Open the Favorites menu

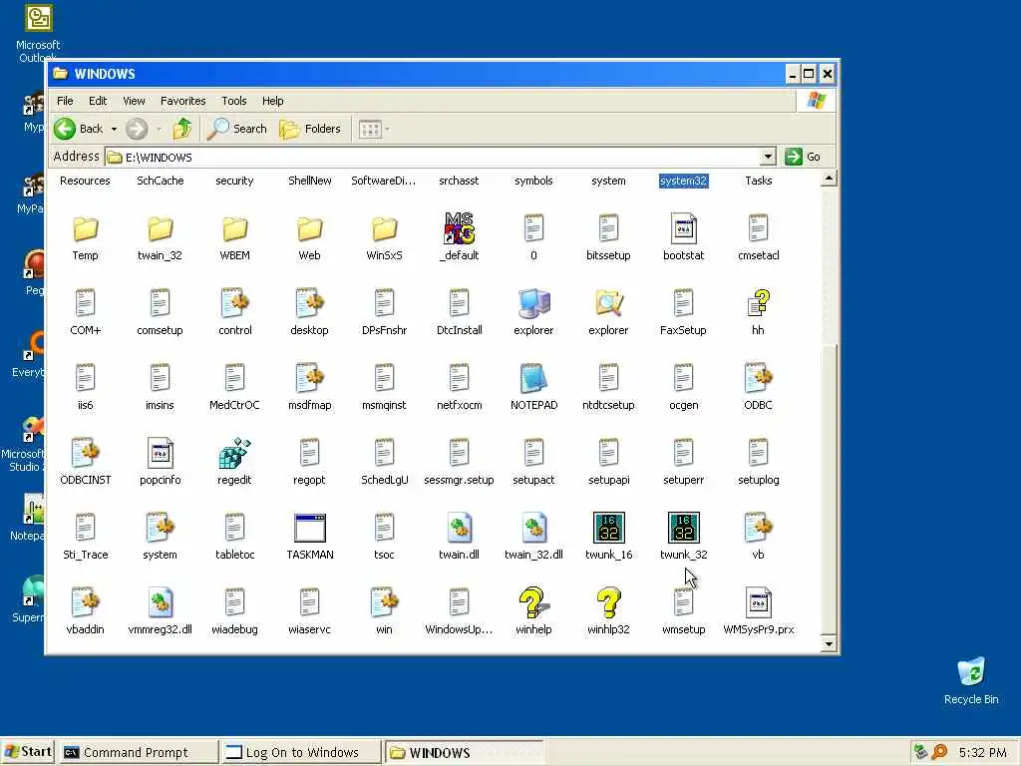(183, 101)
